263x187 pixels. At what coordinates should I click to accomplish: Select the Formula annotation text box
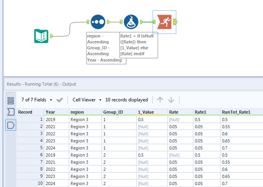click(138, 45)
